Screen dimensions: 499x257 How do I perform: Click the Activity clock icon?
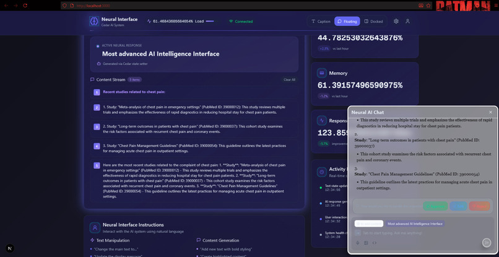322,172
